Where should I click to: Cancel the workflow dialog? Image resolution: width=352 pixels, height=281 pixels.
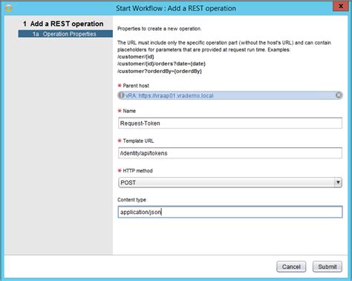pyautogui.click(x=291, y=267)
